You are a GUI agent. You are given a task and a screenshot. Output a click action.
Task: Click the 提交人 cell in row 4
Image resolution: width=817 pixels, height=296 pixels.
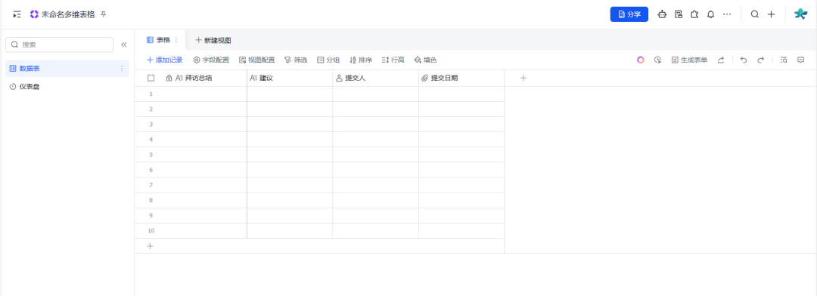pos(376,140)
